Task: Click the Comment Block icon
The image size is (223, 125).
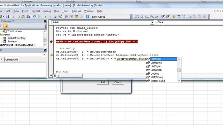Action: tap(179, 17)
